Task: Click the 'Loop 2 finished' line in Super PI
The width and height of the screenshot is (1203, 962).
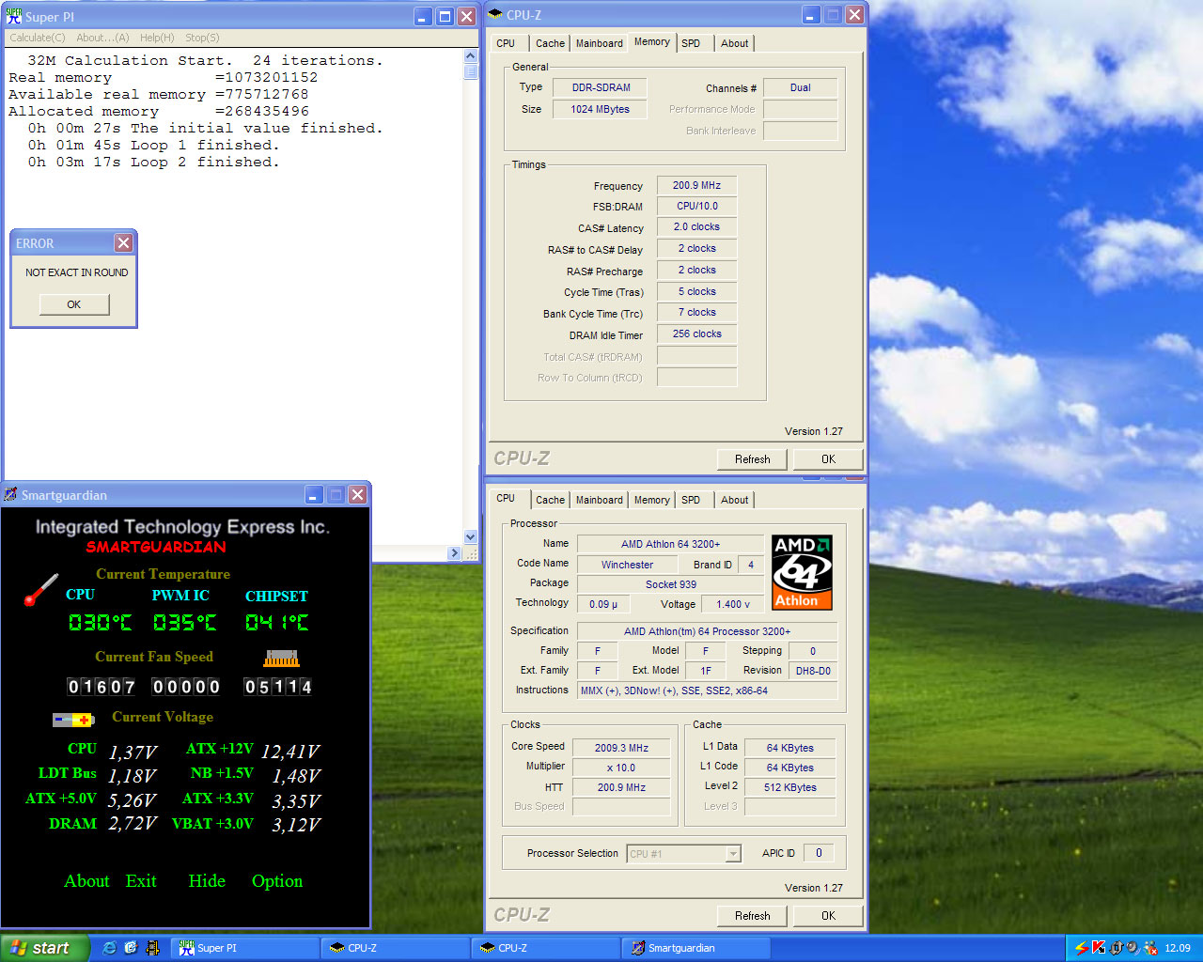Action: click(153, 162)
